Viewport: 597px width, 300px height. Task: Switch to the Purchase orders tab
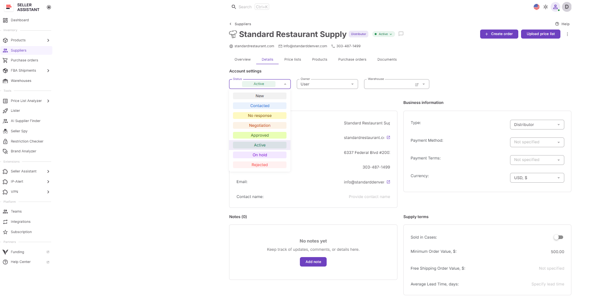tap(352, 59)
